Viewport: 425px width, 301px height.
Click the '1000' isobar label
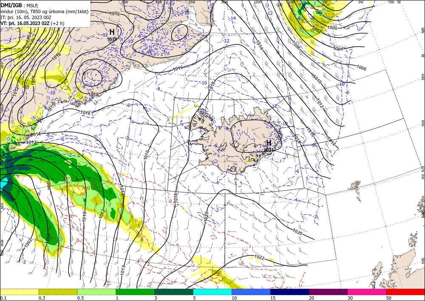[x=332, y=28]
